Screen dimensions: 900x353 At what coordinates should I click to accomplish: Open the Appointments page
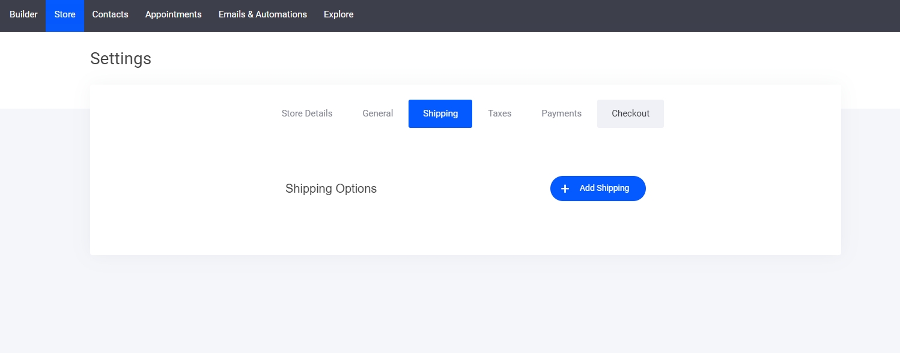coord(173,14)
